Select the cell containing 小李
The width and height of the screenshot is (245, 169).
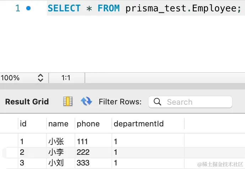(56, 152)
